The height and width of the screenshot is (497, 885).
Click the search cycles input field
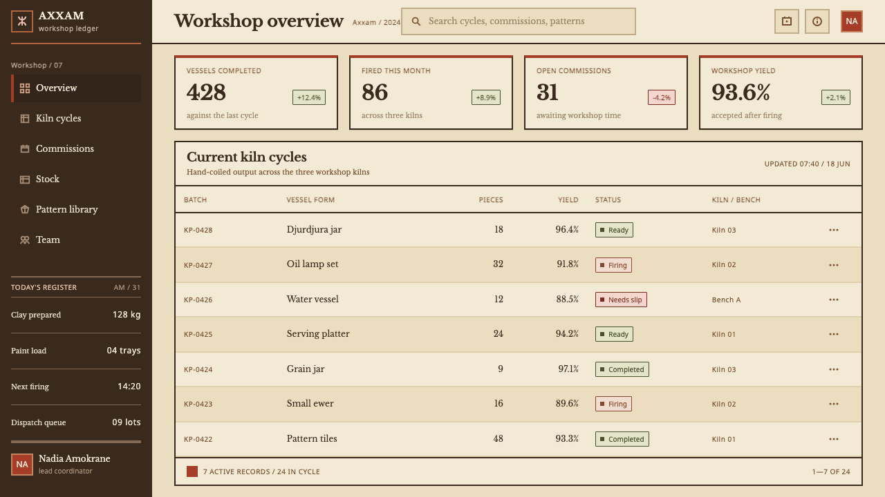coord(519,21)
